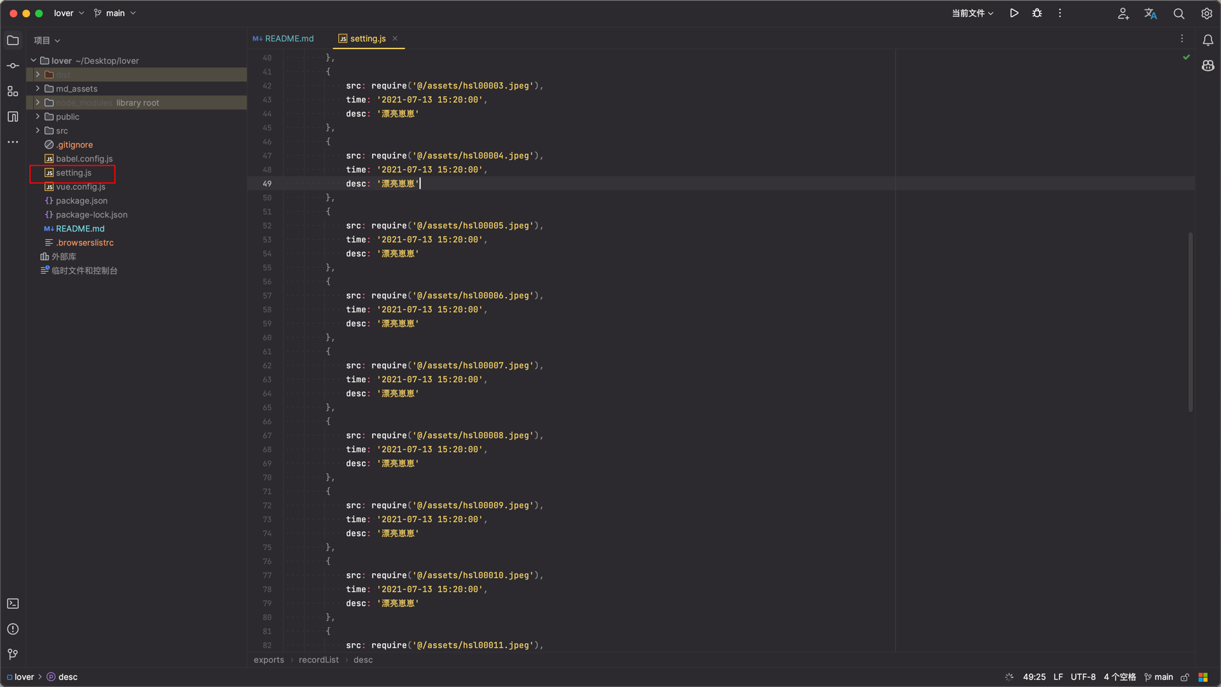Open the Git tool window icon
Screen dimensions: 1221x687
(13, 654)
